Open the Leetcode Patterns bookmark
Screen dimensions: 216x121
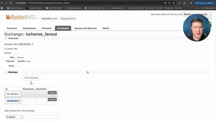[x=135, y=8]
